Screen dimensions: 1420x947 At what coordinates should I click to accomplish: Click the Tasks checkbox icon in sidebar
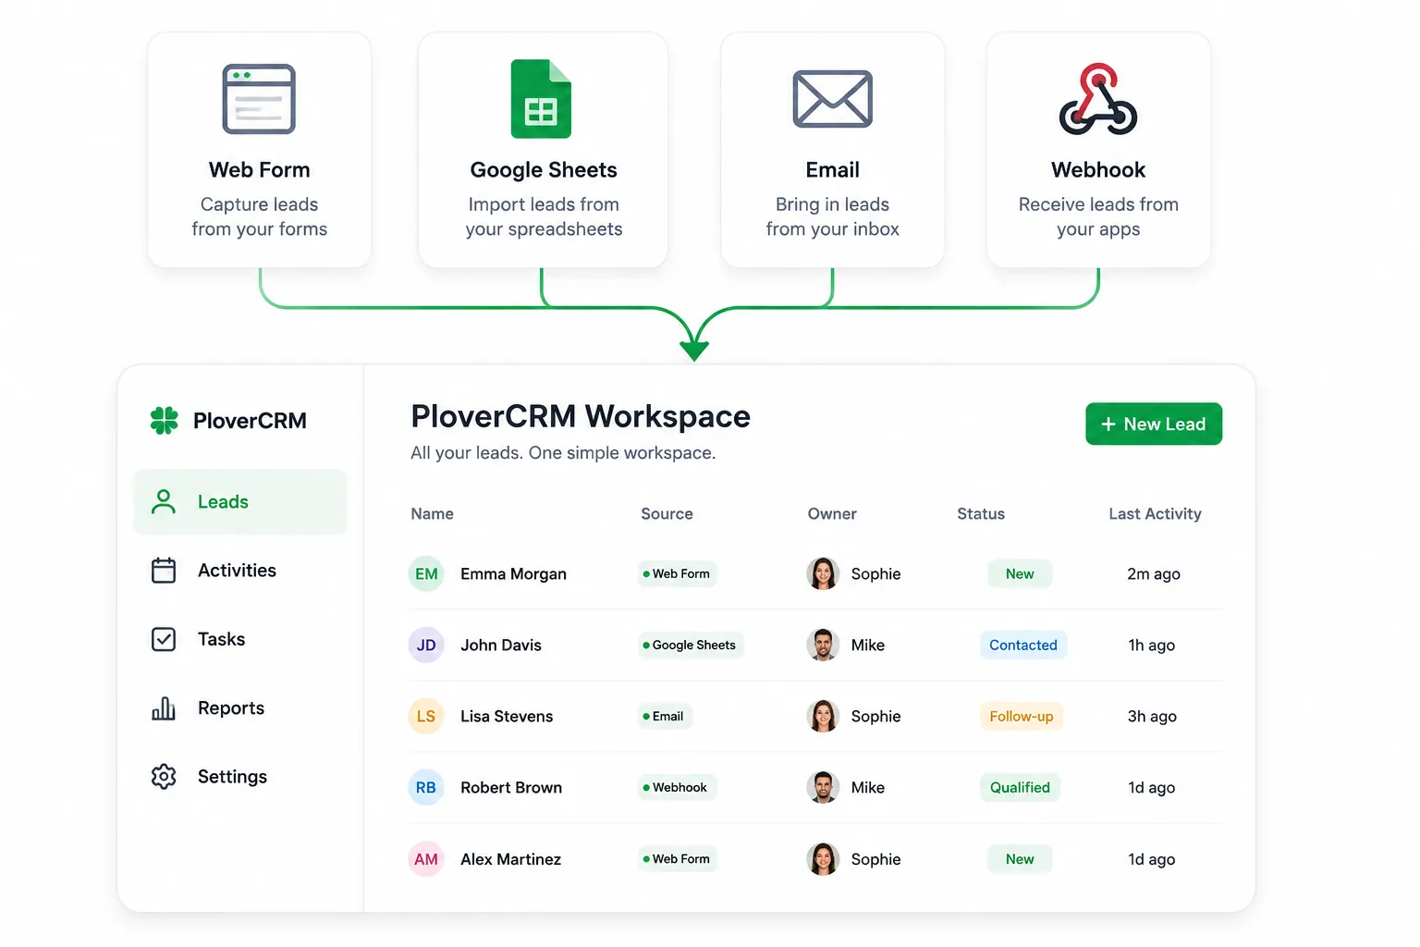pyautogui.click(x=164, y=639)
